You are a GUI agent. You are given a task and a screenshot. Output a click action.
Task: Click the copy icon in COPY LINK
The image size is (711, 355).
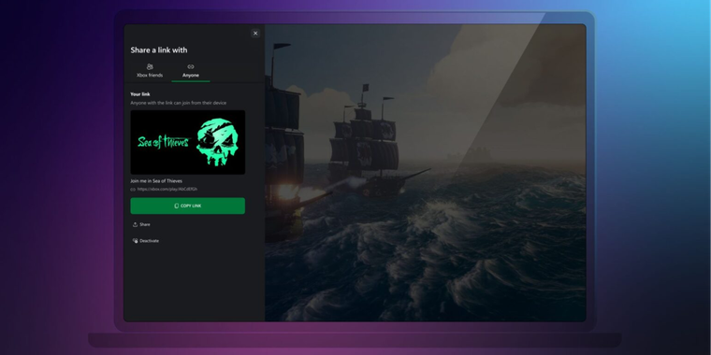coord(177,206)
